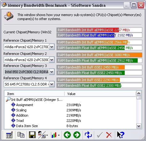
Task: Open Reference Chipset/Memory 3 dropdown arrow
Action: pos(52,72)
